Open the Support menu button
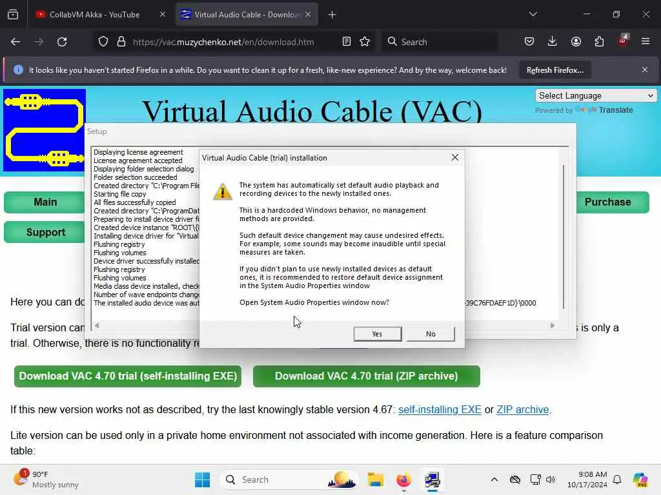The width and height of the screenshot is (661, 495). click(x=45, y=232)
